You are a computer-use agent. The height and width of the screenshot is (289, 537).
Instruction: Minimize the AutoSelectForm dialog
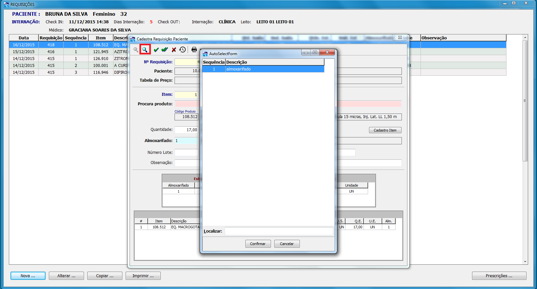[306, 52]
